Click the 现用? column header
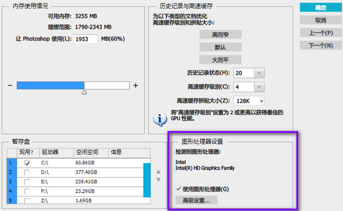Screen dimensions: 343x211 pos(28,152)
